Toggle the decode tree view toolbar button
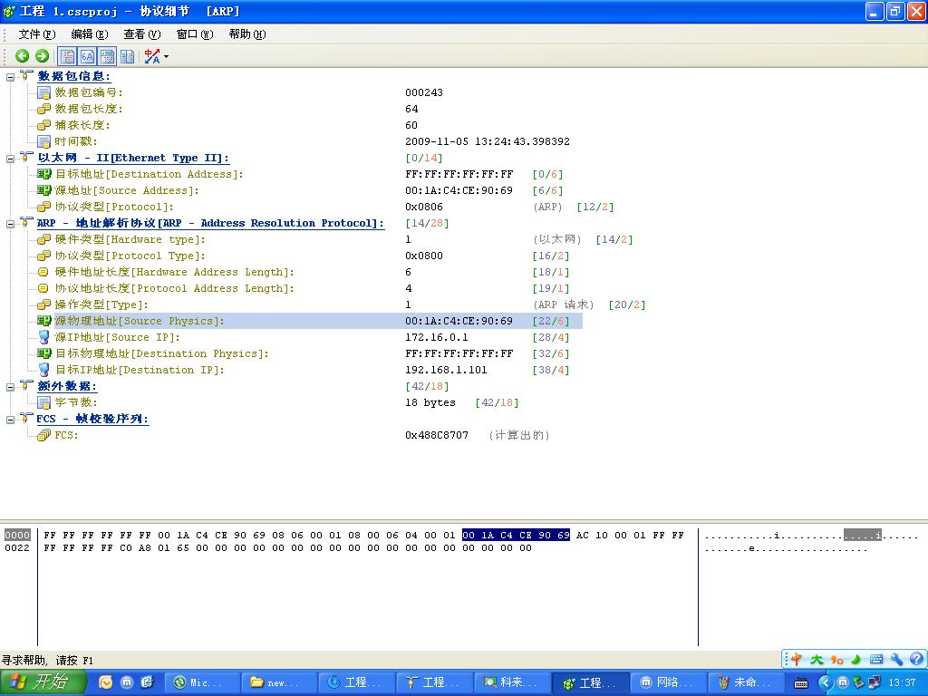The height and width of the screenshot is (696, 928). (68, 56)
